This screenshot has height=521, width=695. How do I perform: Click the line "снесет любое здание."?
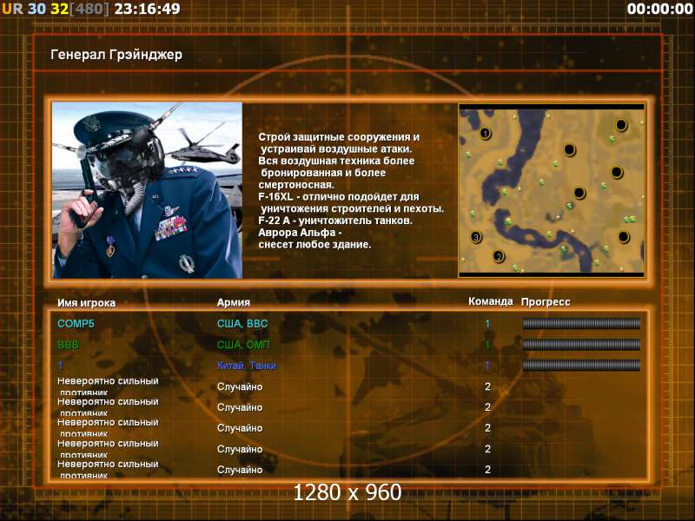pos(314,245)
